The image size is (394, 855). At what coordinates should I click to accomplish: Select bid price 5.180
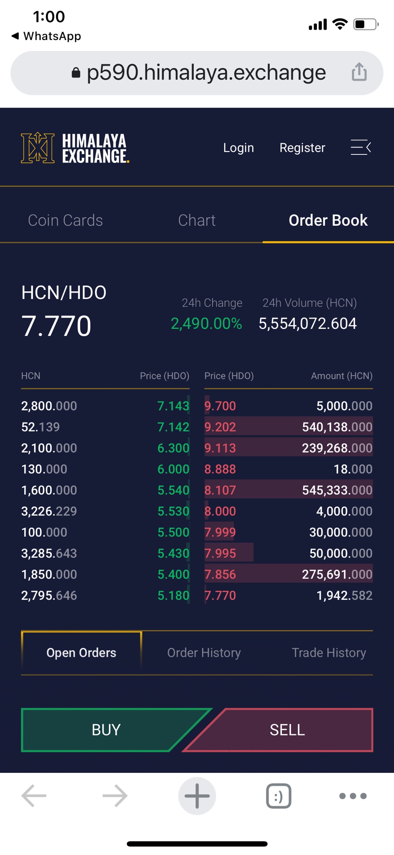click(173, 595)
